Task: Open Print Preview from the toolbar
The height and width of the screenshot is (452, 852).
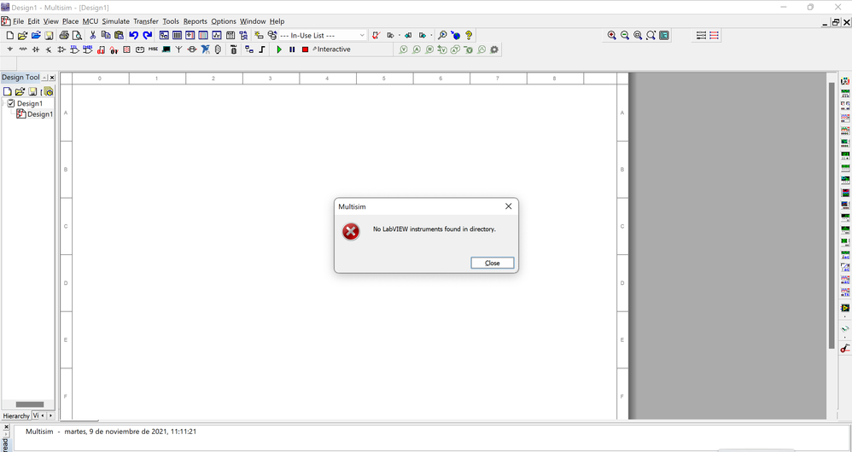Action: click(77, 35)
